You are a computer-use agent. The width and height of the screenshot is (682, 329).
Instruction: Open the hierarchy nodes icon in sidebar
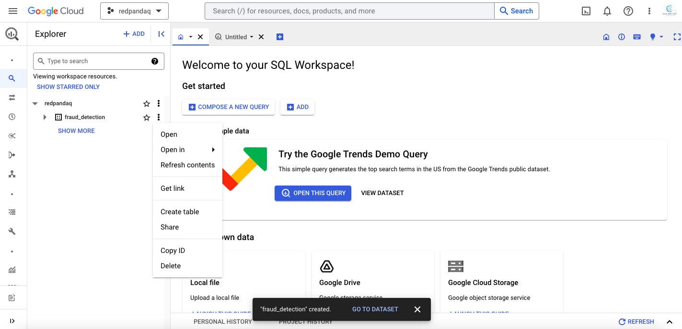tap(12, 174)
